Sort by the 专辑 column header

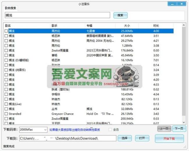pos(89,26)
